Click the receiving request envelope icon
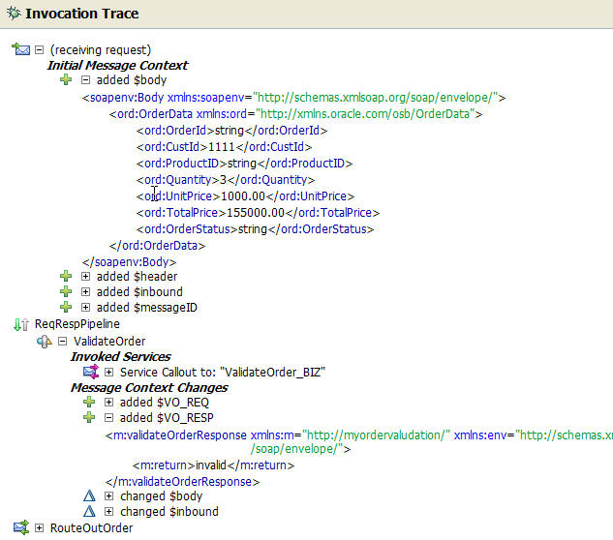 pyautogui.click(x=21, y=49)
